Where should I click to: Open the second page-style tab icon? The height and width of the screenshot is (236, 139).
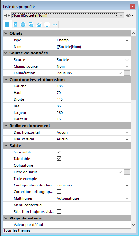coord(15,25)
